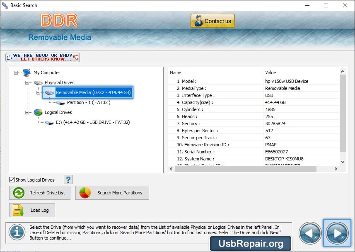Click the Removable Media Disk2 drive icon

click(49, 93)
